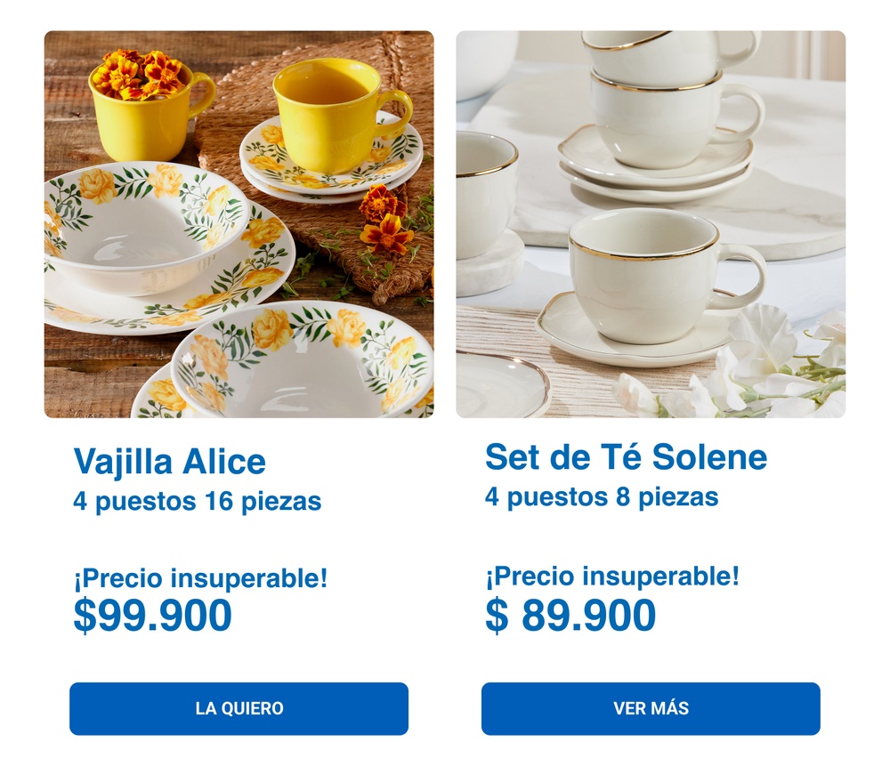Click the $99.900 price
Screen dimensions: 890x766
tap(152, 616)
